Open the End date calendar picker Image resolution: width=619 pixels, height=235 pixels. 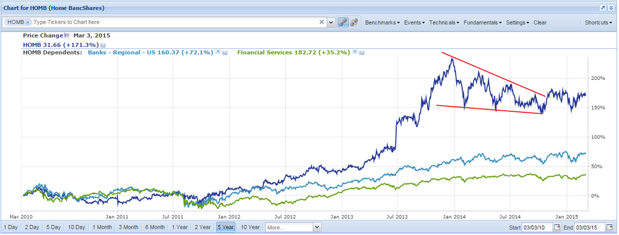click(610, 228)
